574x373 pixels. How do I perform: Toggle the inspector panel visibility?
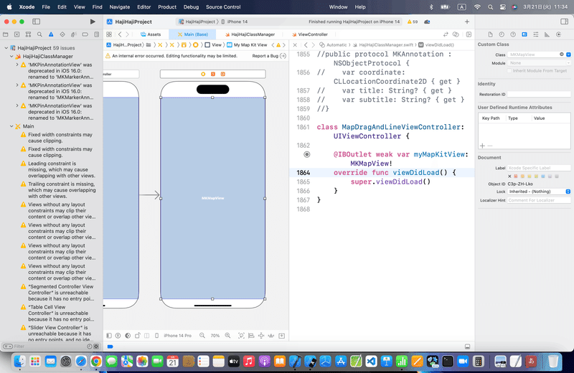click(x=564, y=22)
